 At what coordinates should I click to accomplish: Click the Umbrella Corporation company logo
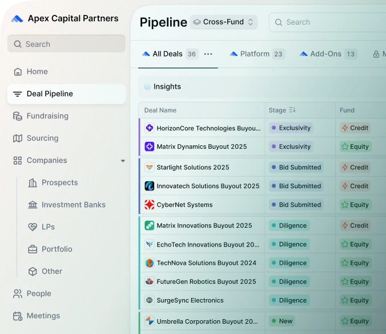pos(150,321)
